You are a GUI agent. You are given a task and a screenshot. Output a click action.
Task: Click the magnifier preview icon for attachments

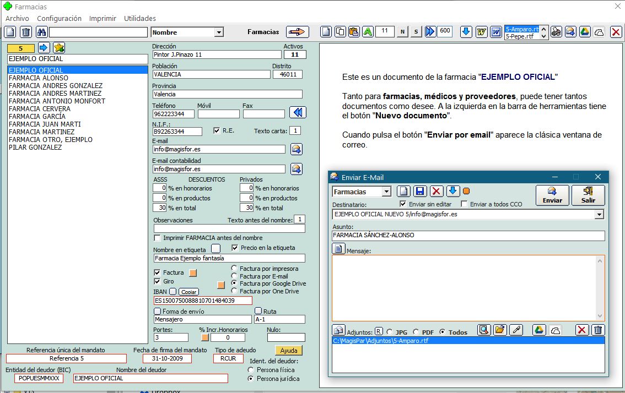click(484, 330)
